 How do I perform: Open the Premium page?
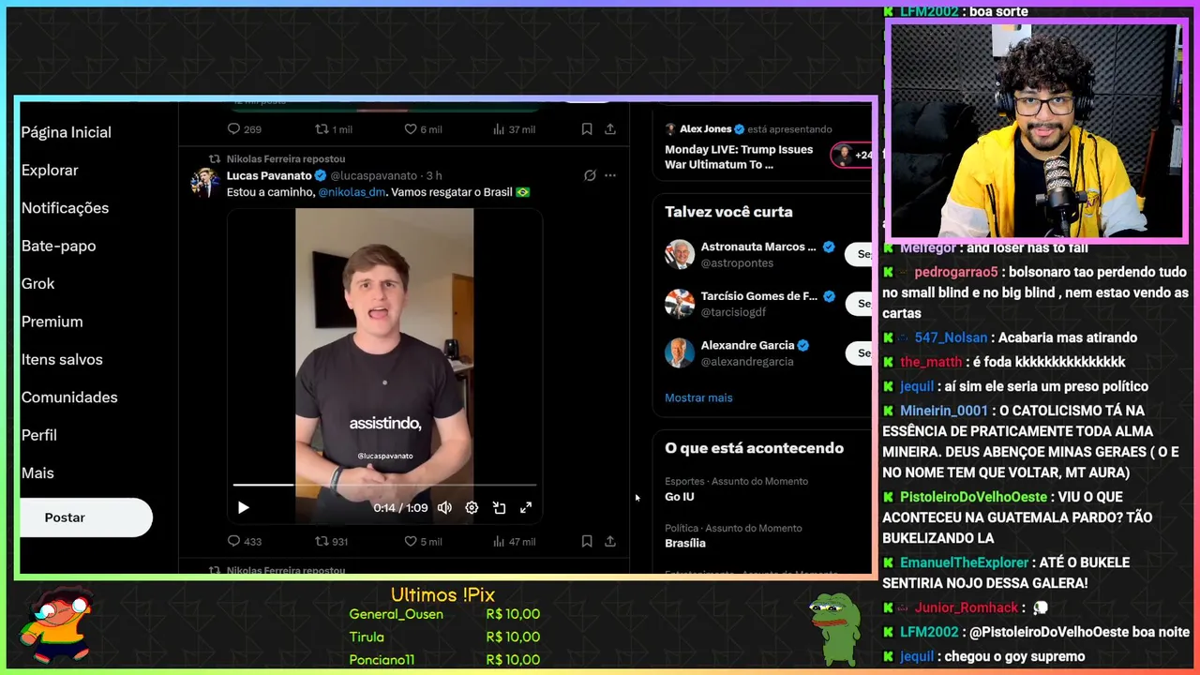coord(52,322)
